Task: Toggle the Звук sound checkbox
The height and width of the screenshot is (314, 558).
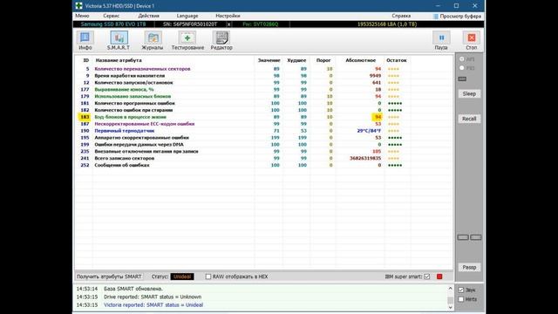Action: (x=461, y=290)
